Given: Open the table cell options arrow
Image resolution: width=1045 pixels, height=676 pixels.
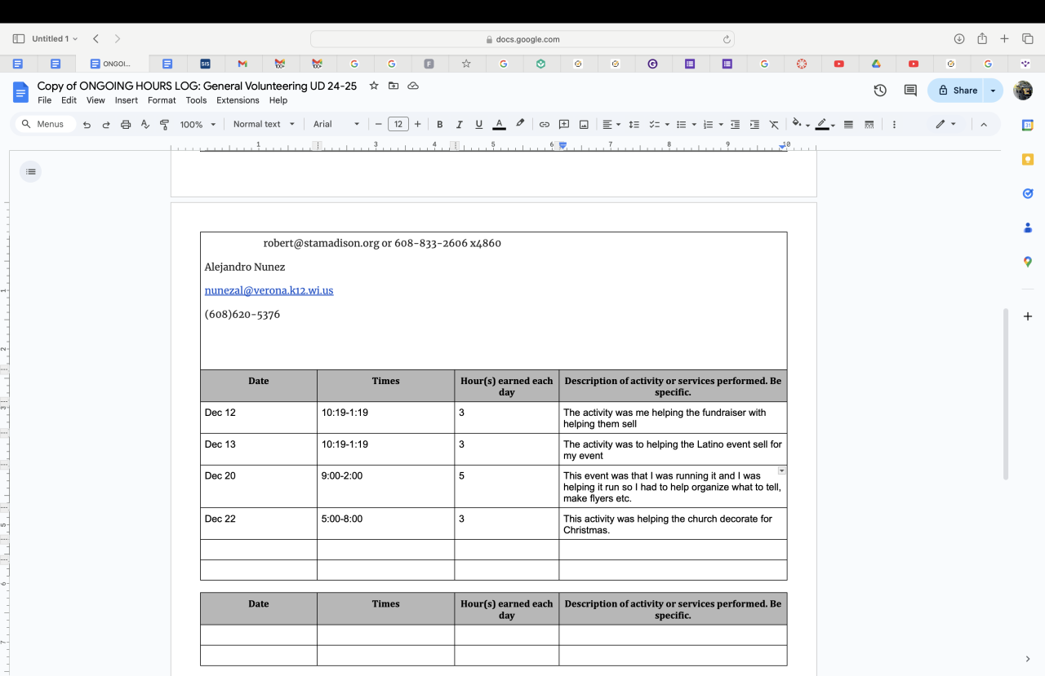Looking at the screenshot, I should pos(782,471).
